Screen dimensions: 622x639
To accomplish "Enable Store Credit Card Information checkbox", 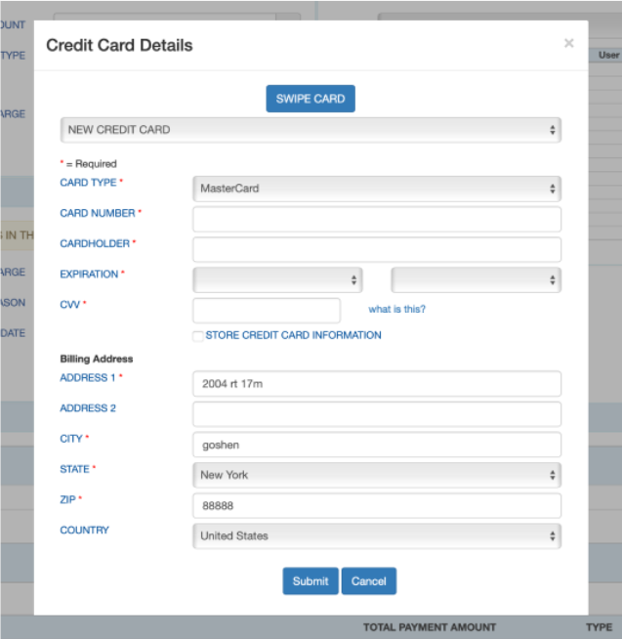I will click(198, 336).
